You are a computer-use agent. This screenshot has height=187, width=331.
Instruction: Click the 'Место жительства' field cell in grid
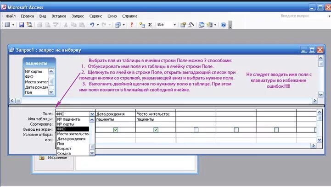[x=156, y=114]
